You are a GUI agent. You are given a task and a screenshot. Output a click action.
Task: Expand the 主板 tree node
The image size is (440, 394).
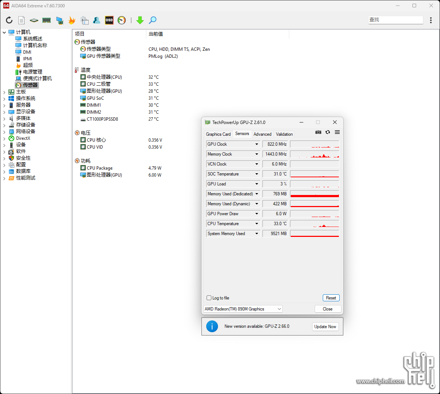pyautogui.click(x=4, y=92)
